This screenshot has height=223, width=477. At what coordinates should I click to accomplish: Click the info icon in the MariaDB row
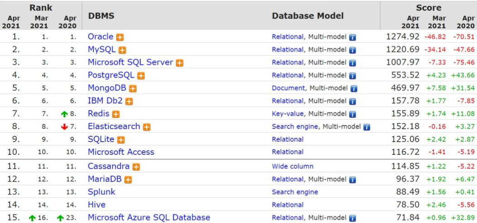pyautogui.click(x=353, y=180)
